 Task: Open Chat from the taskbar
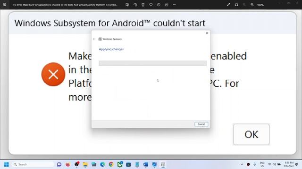pyautogui.click(x=59, y=164)
